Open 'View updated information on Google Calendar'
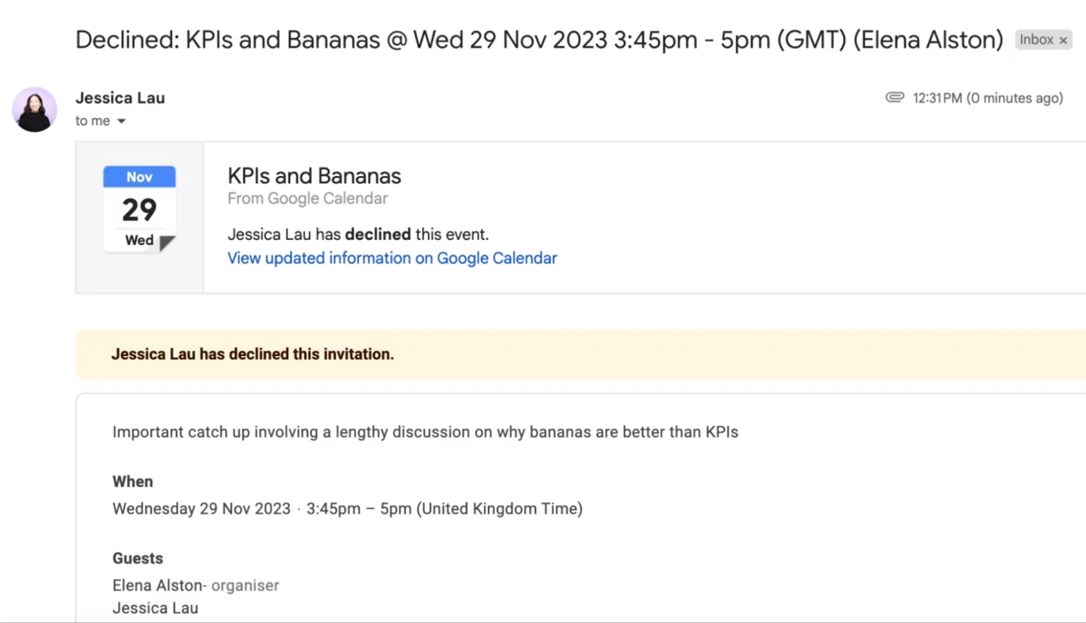Image resolution: width=1086 pixels, height=623 pixels. coord(392,258)
